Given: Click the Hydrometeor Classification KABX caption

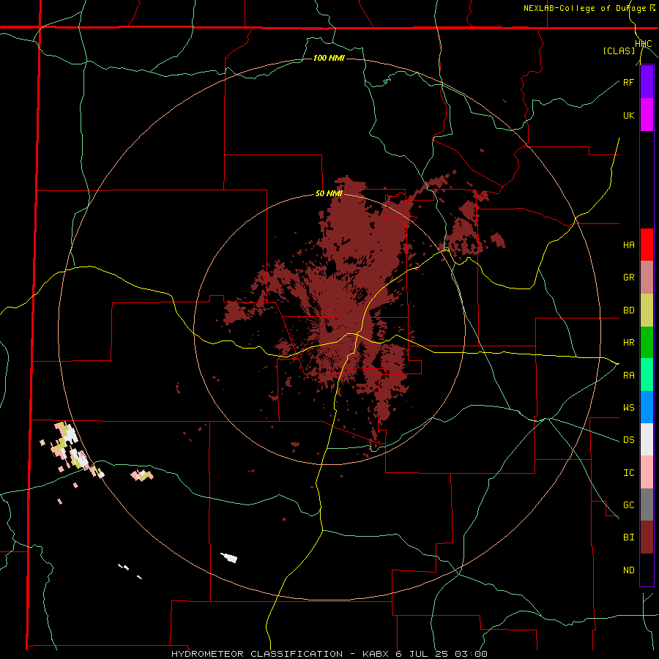Looking at the screenshot, I should 329,654.
